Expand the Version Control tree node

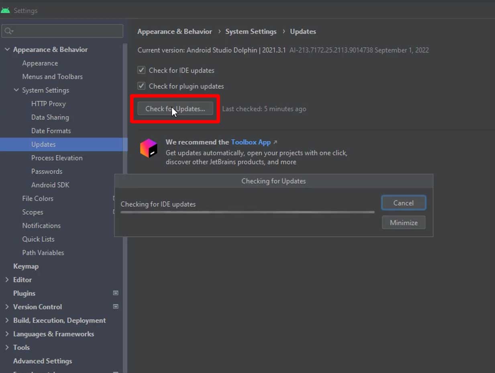point(7,307)
